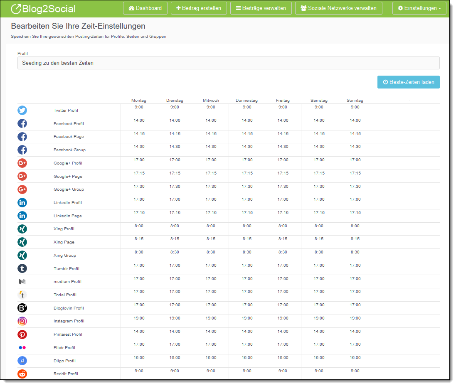Select Pinterest Profil Freitag 14:00 time
The width and height of the screenshot is (456, 386).
(283, 331)
